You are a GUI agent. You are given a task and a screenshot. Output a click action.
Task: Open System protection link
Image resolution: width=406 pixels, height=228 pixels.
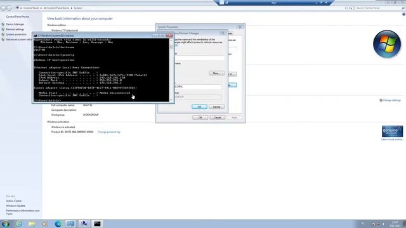(x=16, y=34)
